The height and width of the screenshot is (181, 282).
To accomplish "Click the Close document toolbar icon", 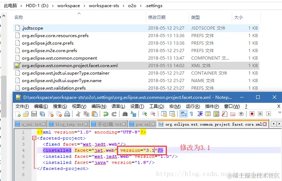I will pyautogui.click(x=51, y=114).
